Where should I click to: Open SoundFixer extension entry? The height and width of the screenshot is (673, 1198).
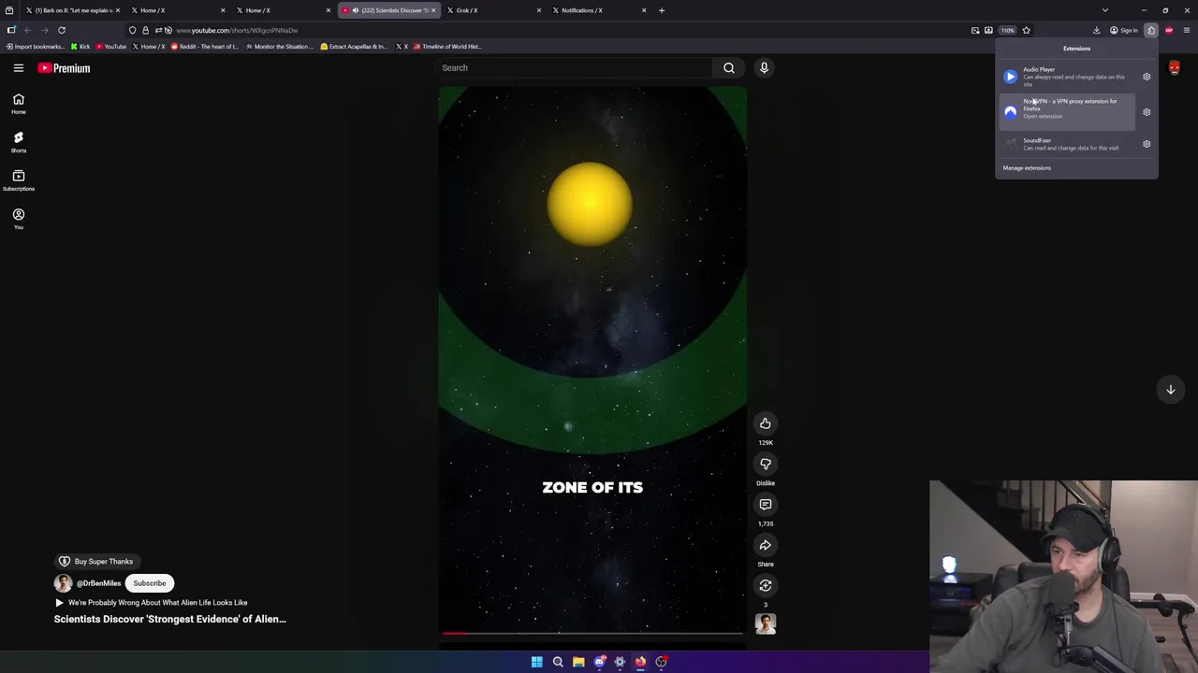(x=1067, y=144)
